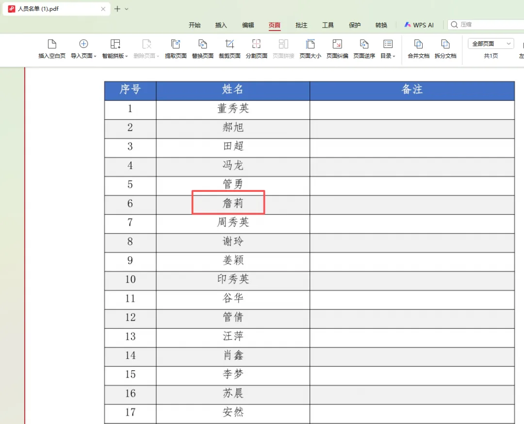Click the Merge Documents (合并文档) icon
The height and width of the screenshot is (424, 524).
(418, 44)
